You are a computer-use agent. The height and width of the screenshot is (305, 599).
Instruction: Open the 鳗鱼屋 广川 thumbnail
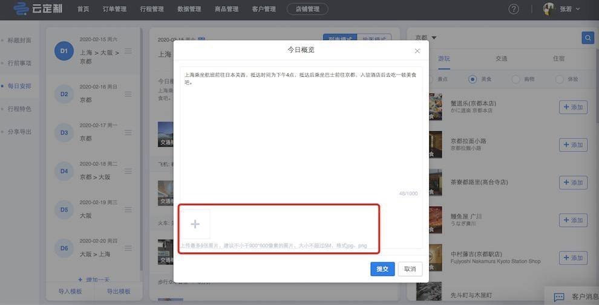tap(436, 220)
